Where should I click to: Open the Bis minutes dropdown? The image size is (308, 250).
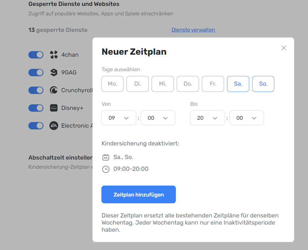pyautogui.click(x=247, y=118)
